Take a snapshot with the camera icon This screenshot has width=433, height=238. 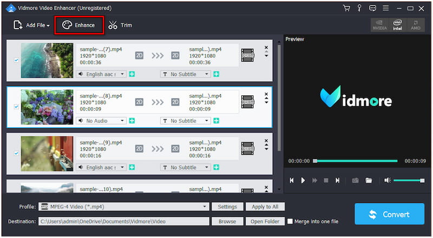355,180
